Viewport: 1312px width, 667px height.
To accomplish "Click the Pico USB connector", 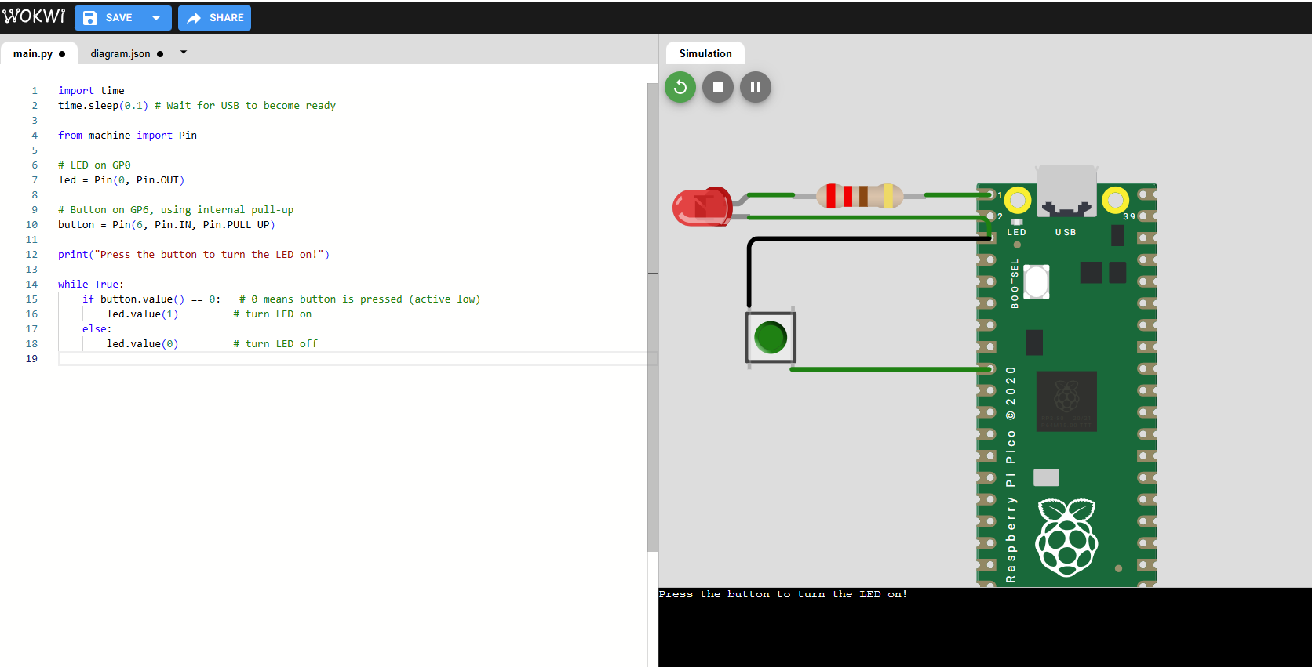I will pos(1066,190).
